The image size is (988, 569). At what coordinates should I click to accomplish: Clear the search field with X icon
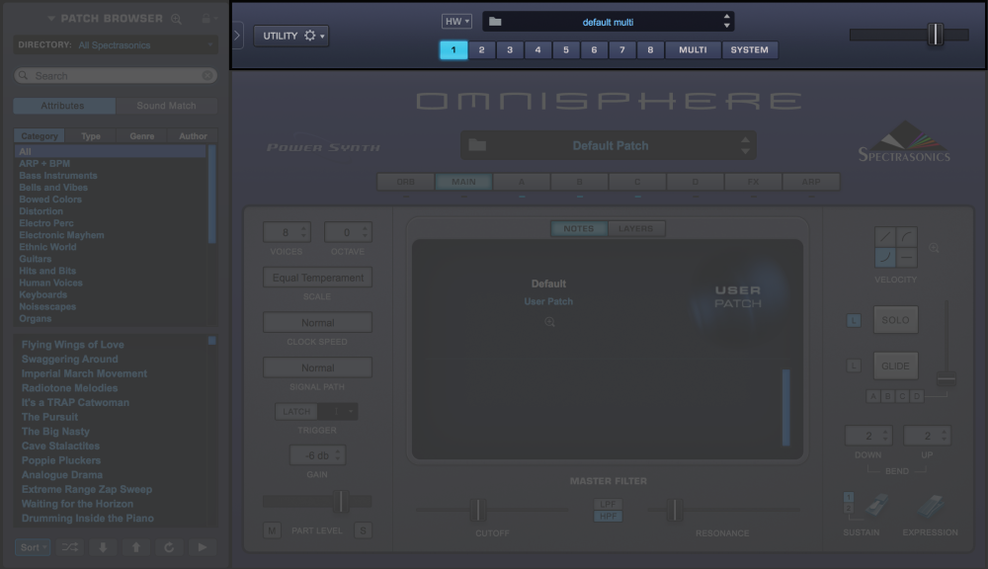(x=207, y=76)
